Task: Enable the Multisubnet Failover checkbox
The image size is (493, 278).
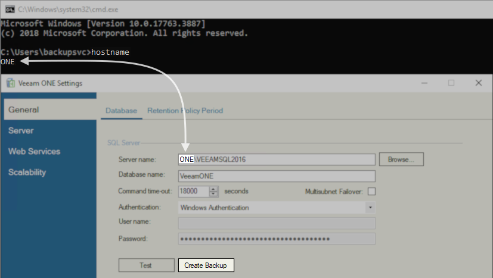Action: pyautogui.click(x=372, y=192)
